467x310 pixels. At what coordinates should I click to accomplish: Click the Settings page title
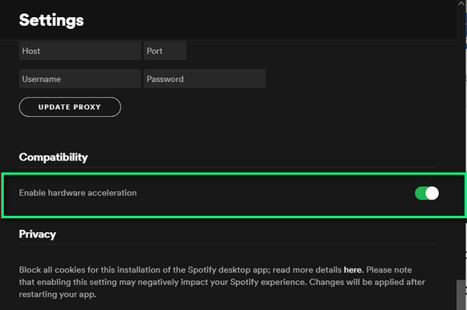coord(51,20)
